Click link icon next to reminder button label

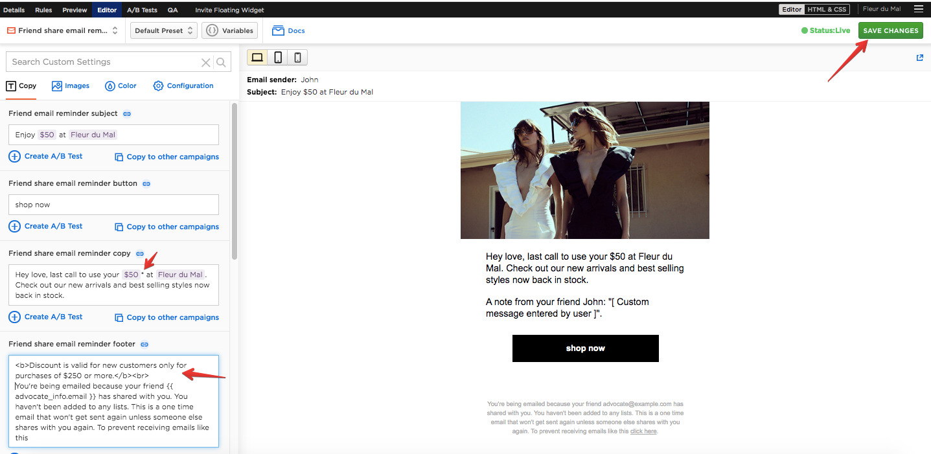coord(146,184)
